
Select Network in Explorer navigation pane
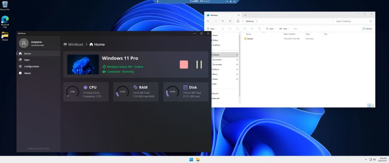pos(216,98)
